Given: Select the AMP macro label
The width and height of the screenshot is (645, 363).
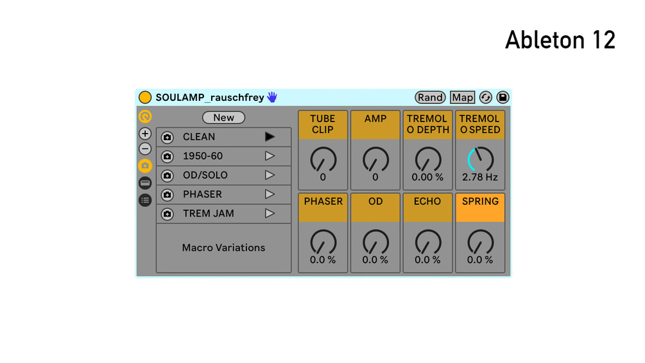Looking at the screenshot, I should 375,124.
